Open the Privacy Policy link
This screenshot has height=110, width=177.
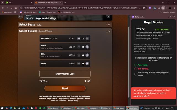click(x=73, y=101)
